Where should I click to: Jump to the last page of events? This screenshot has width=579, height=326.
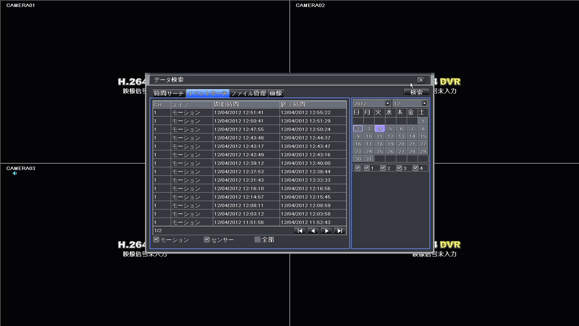pyautogui.click(x=339, y=231)
